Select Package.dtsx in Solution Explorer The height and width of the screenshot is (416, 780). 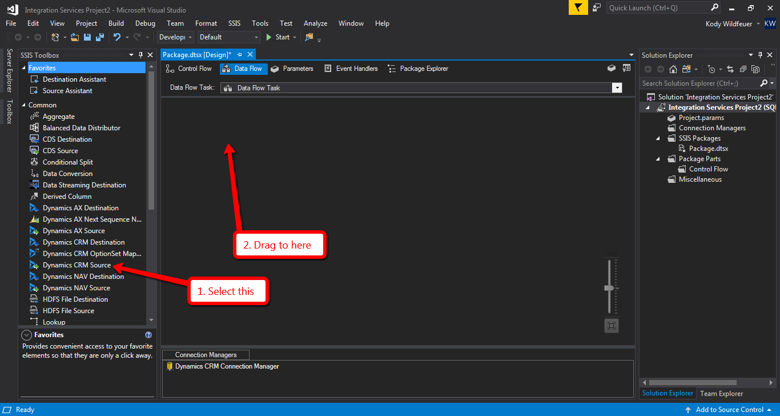click(709, 149)
